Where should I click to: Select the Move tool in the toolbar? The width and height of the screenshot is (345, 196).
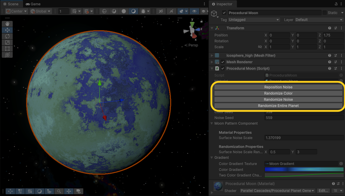(7, 30)
